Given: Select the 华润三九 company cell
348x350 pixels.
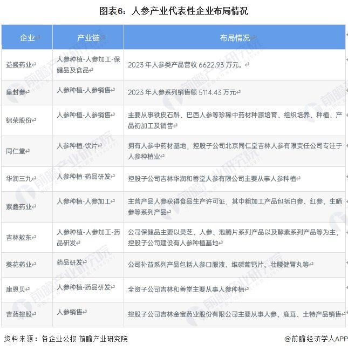Looking at the screenshot, I should coord(27,179).
